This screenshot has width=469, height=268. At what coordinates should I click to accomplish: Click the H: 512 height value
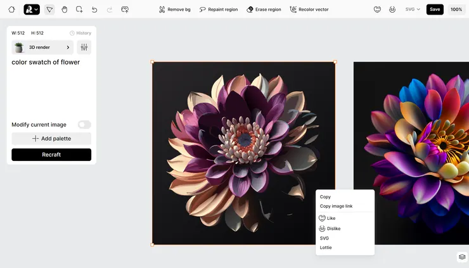(x=37, y=33)
